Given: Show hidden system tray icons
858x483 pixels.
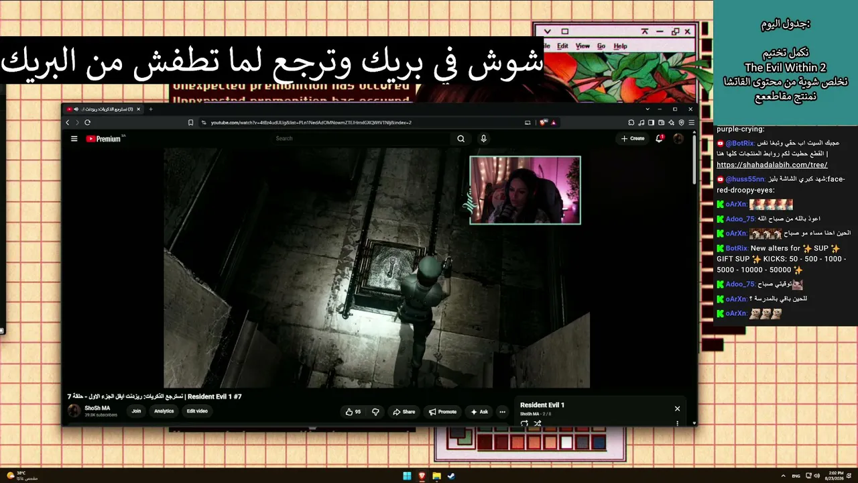Looking at the screenshot, I should (x=782, y=476).
